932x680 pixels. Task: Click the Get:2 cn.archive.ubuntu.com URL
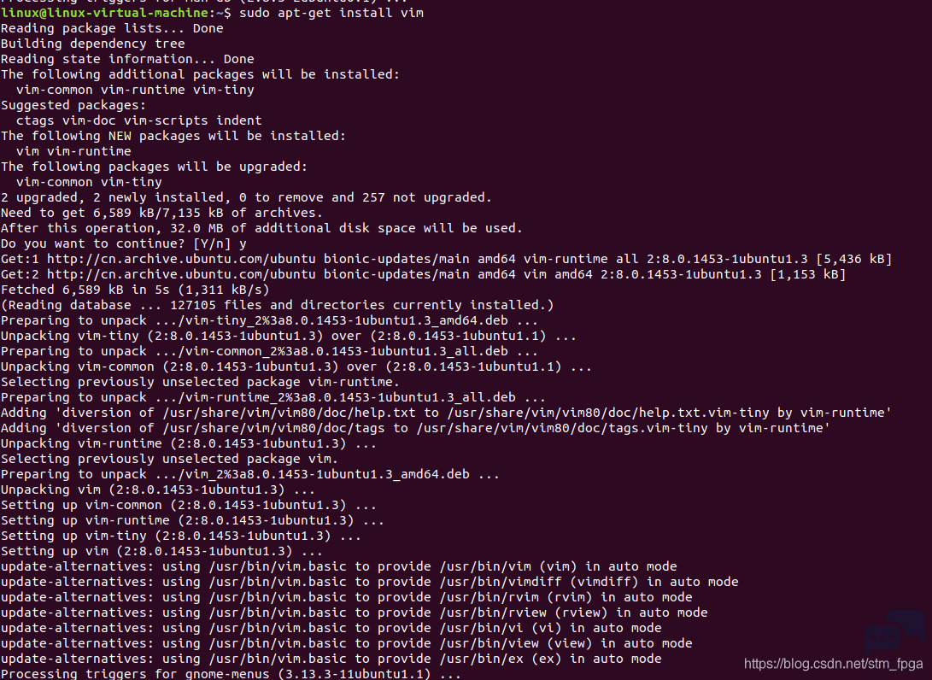(181, 274)
